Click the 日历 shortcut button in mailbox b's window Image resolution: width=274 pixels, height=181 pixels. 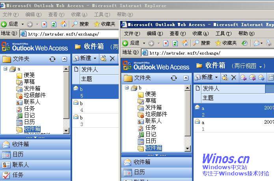pos(139,172)
